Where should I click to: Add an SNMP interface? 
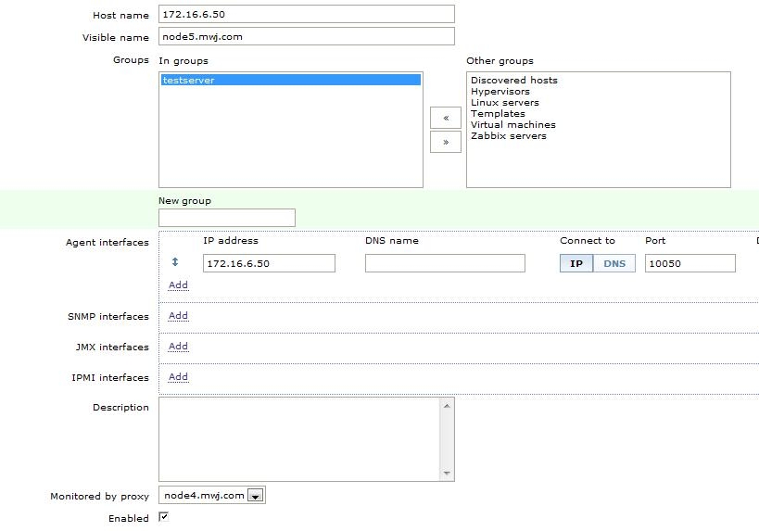click(178, 316)
